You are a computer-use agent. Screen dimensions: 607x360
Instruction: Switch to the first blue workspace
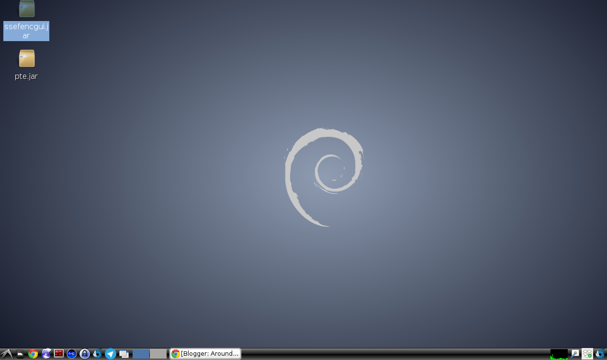pyautogui.click(x=141, y=354)
